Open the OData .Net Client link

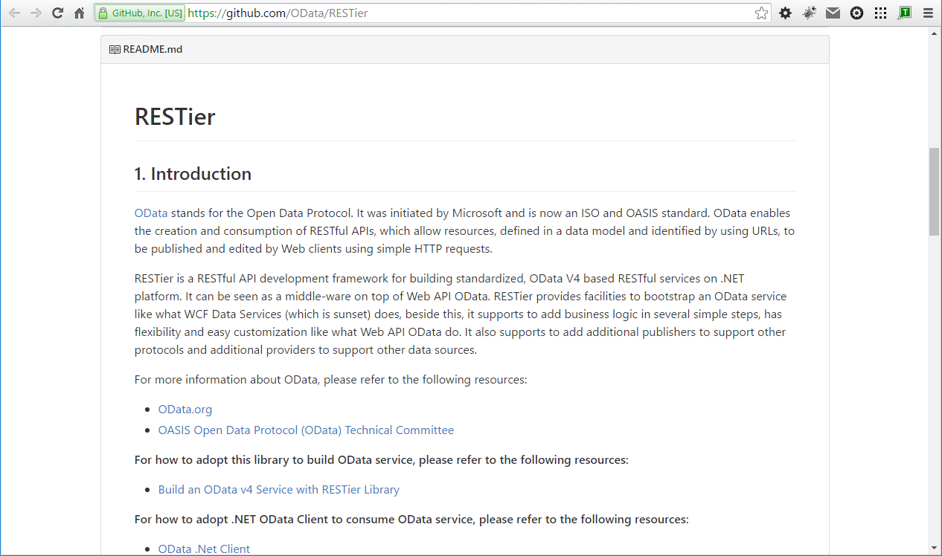tap(204, 549)
